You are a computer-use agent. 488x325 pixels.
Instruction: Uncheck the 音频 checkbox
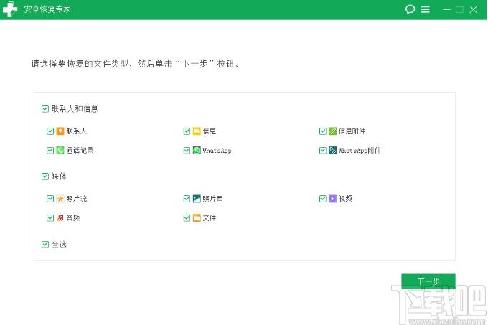pyautogui.click(x=50, y=217)
